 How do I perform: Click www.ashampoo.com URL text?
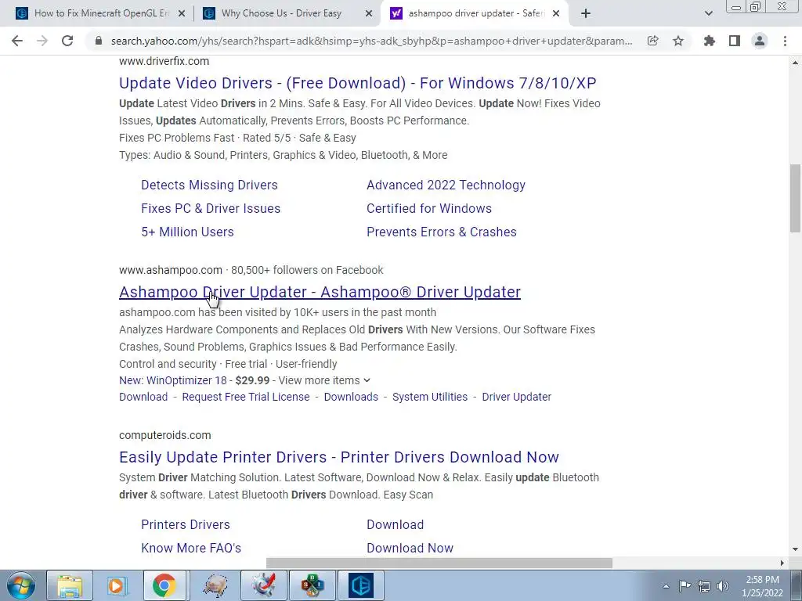[x=171, y=270]
